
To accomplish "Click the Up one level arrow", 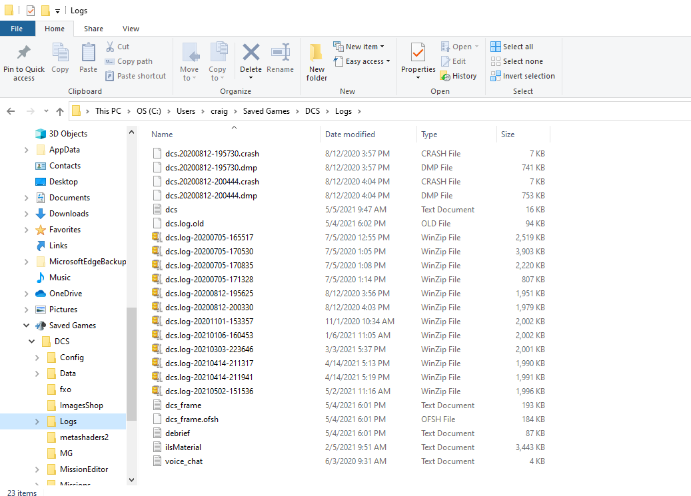I will 60,111.
